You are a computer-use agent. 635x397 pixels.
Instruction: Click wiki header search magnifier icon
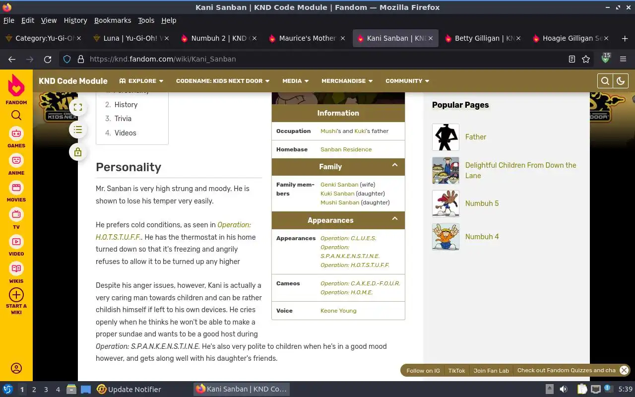click(605, 81)
